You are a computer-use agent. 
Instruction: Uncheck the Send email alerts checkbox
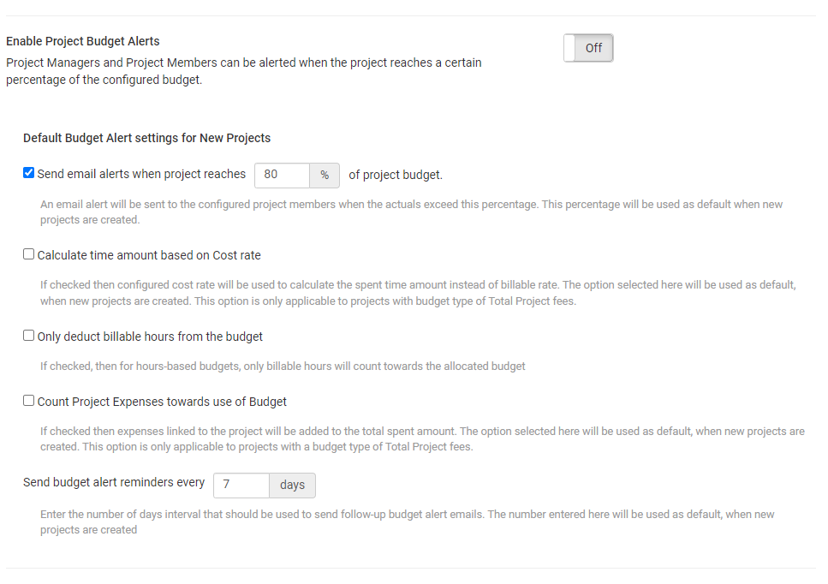(x=29, y=173)
